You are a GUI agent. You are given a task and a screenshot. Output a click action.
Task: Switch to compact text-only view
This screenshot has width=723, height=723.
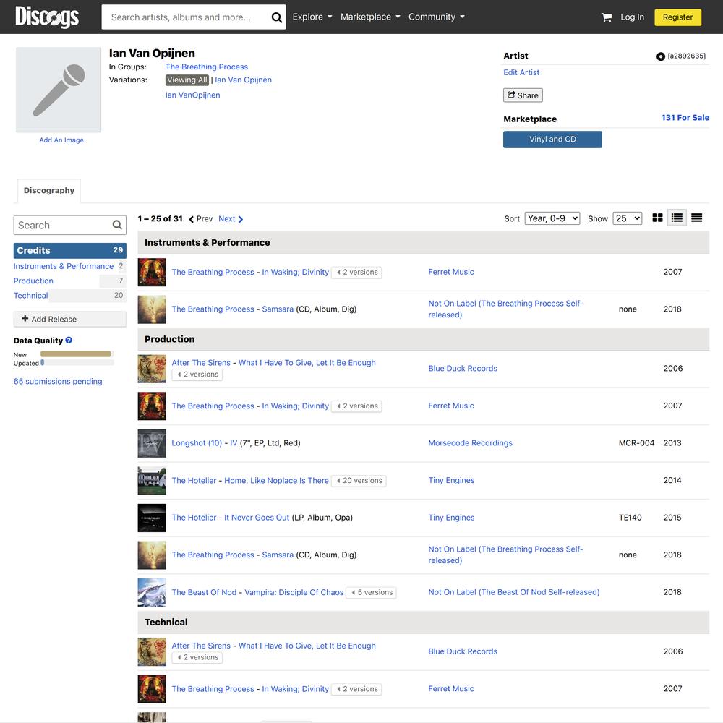pyautogui.click(x=696, y=218)
